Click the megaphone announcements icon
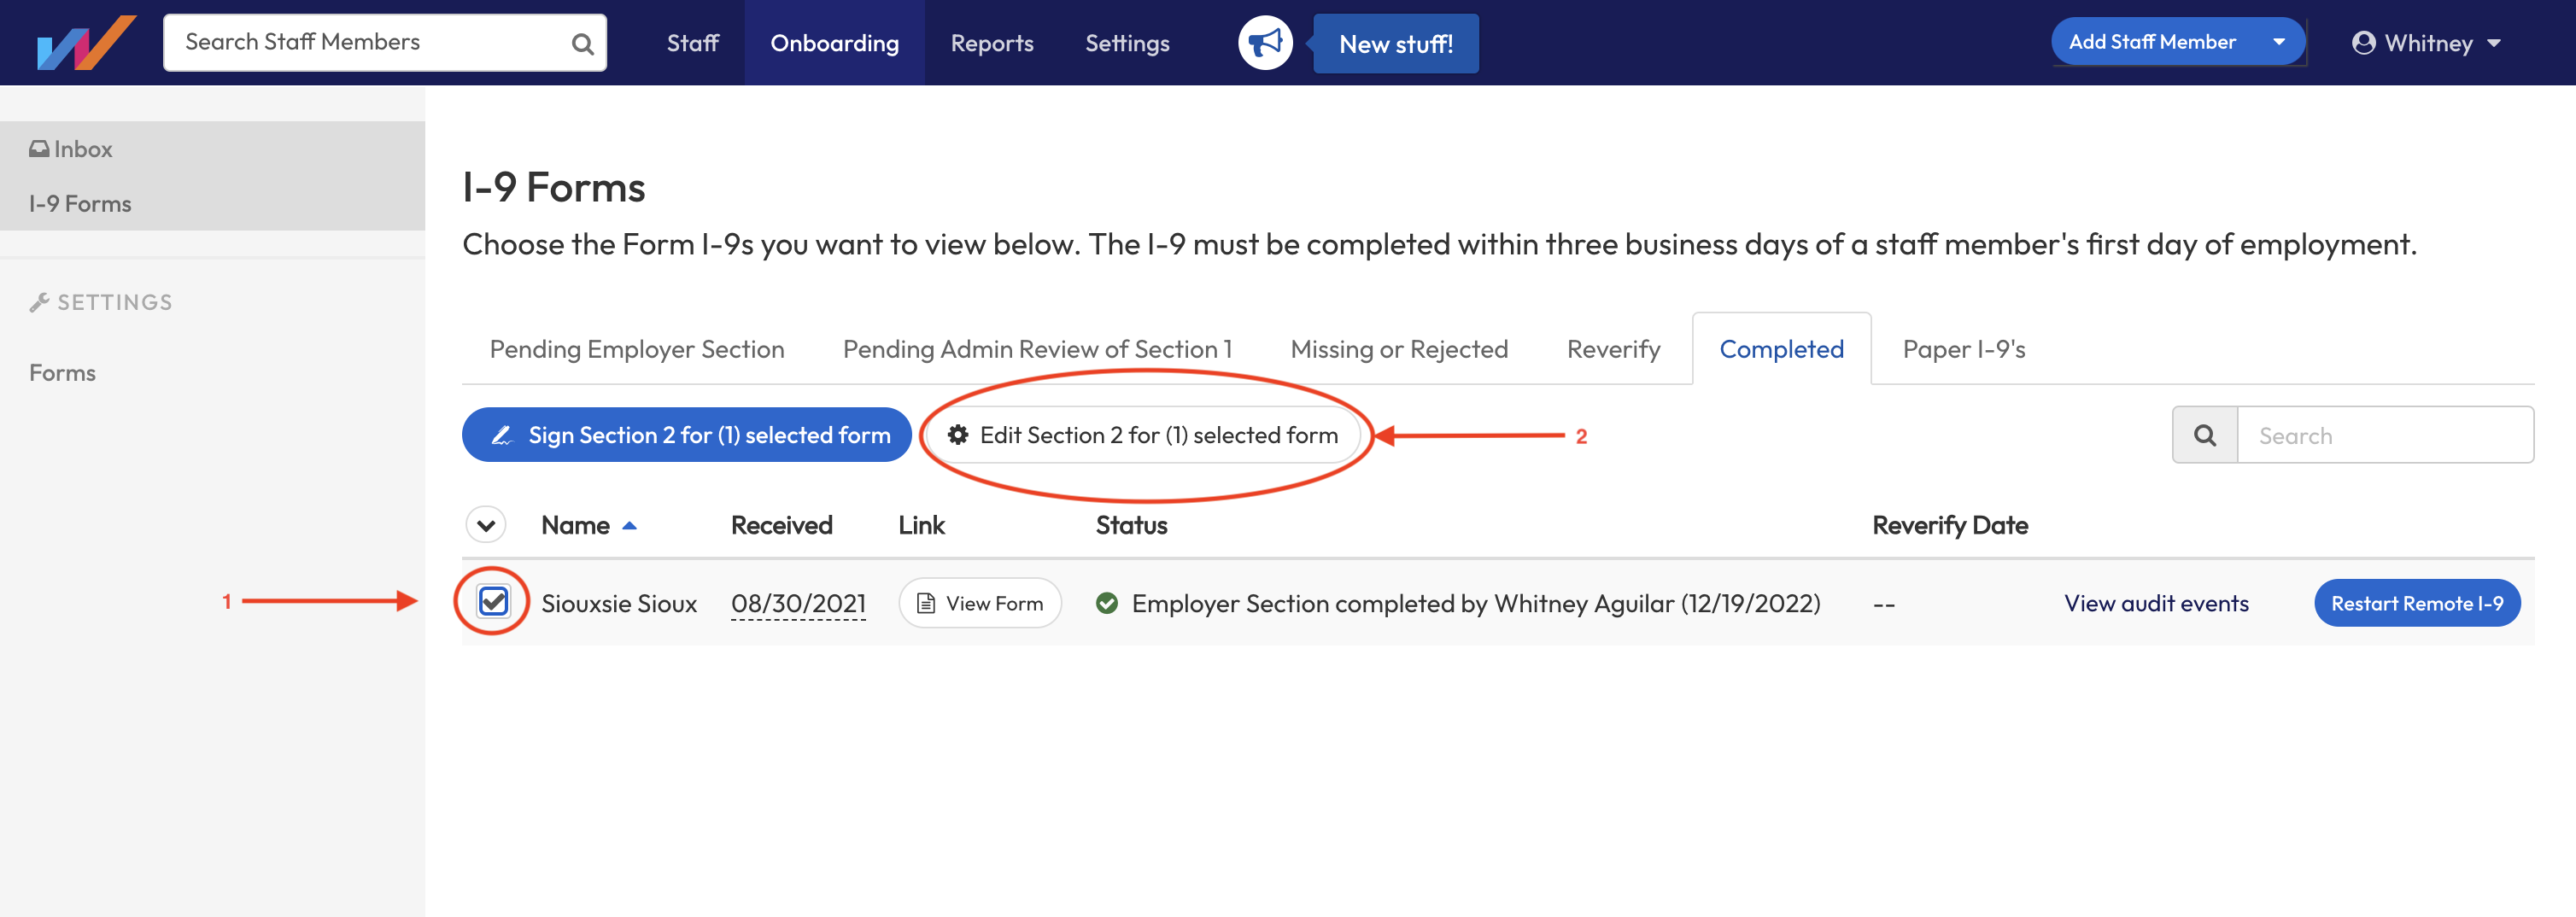Viewport: 2576px width, 917px height. point(1265,43)
